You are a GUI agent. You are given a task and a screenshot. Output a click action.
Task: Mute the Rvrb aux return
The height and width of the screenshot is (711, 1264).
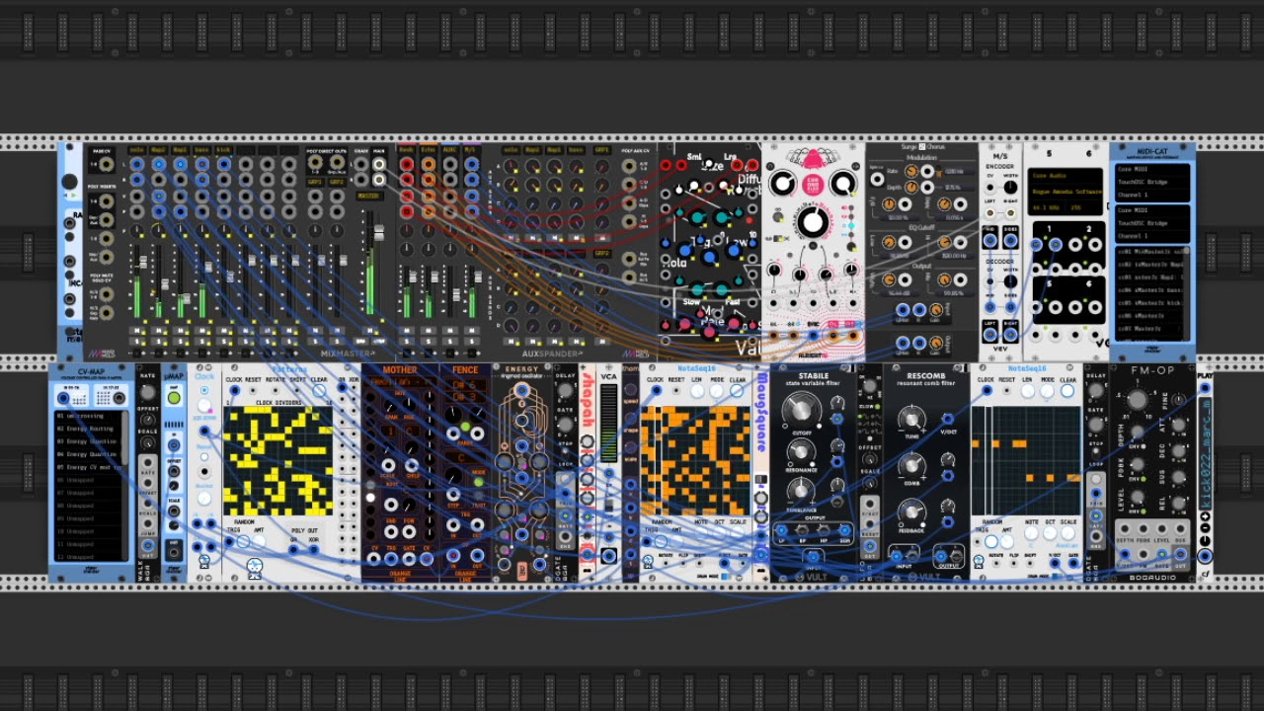(407, 330)
